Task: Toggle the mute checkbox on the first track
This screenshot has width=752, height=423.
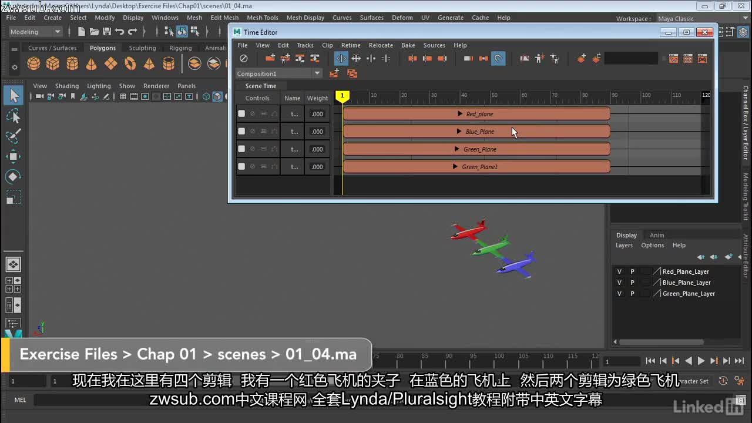Action: [x=241, y=113]
